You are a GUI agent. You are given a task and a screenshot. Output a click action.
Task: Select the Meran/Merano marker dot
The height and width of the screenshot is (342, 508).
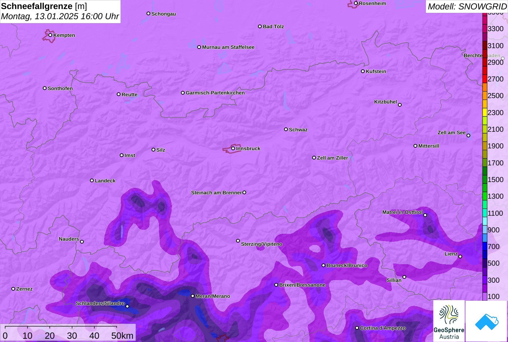click(193, 296)
